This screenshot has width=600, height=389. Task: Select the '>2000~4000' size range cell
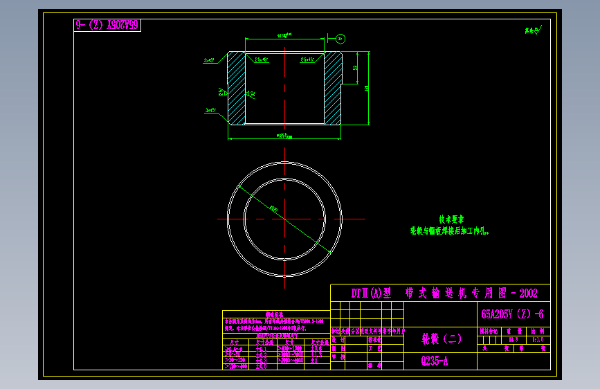pyautogui.click(x=290, y=361)
